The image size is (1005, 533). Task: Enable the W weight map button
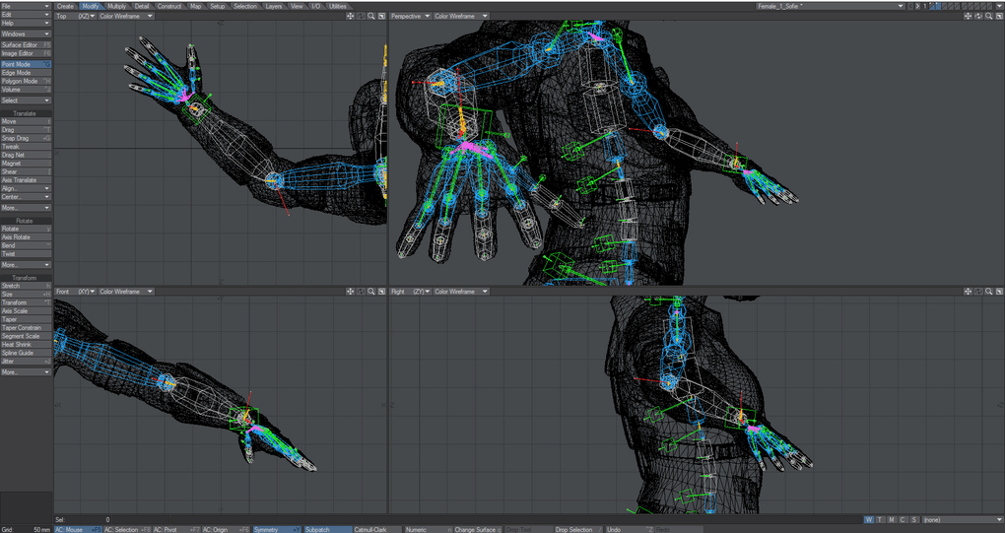tap(868, 519)
